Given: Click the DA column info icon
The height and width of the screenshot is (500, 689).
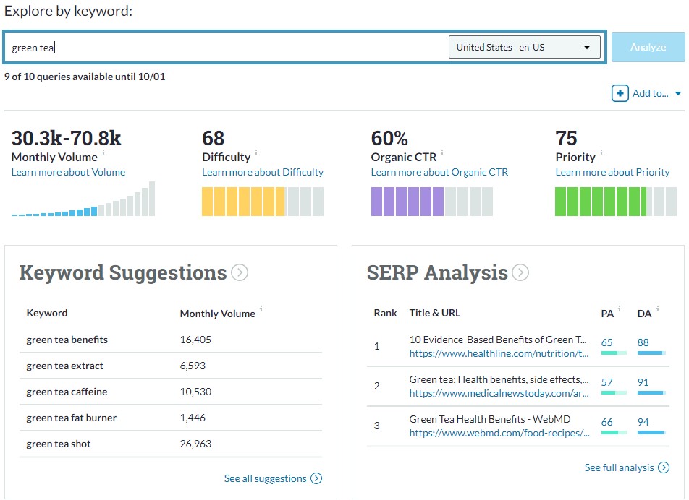Looking at the screenshot, I should 656,309.
